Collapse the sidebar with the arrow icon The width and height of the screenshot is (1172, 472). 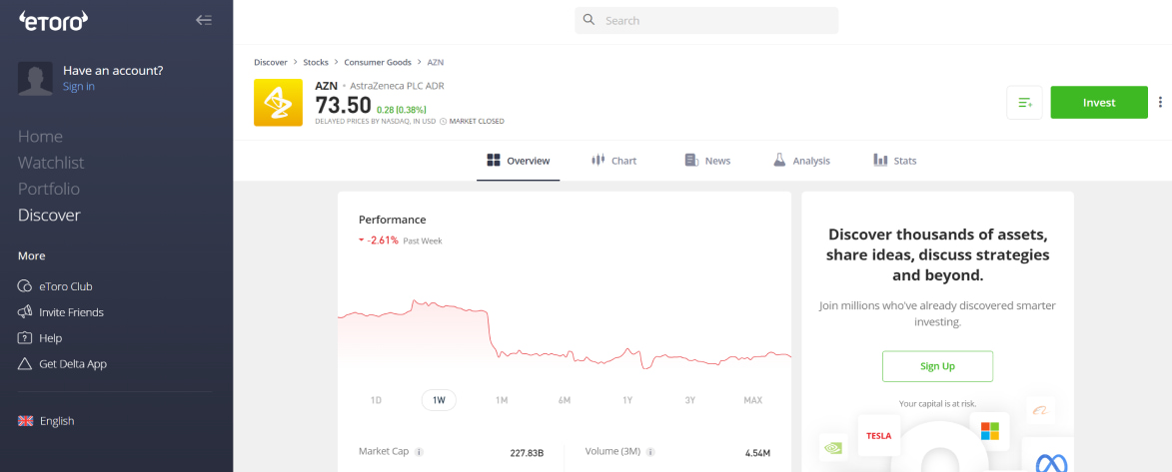(203, 20)
